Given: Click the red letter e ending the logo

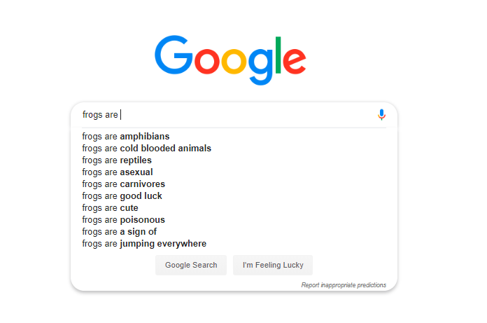Looking at the screenshot, I should 295,61.
